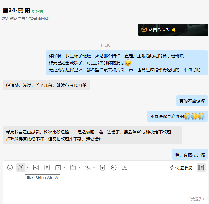Click the screenshot scissors tool
Image resolution: width=209 pixels, height=204 pixels.
click(21, 167)
